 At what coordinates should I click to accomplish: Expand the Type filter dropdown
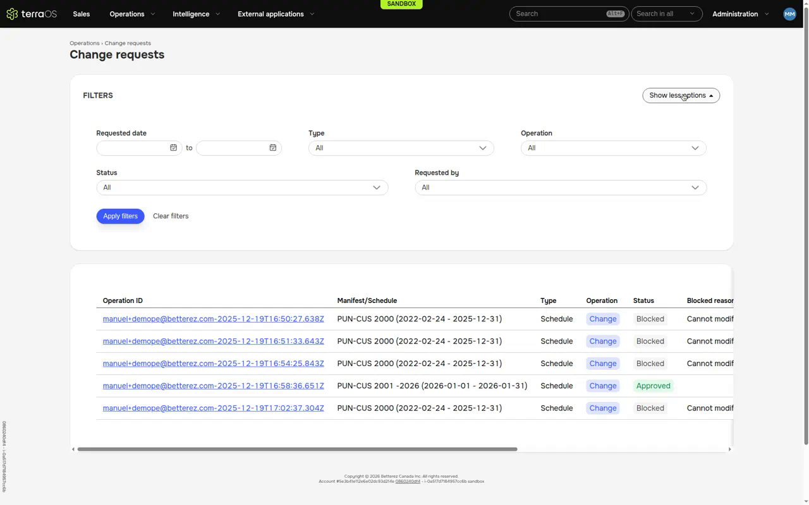point(401,148)
